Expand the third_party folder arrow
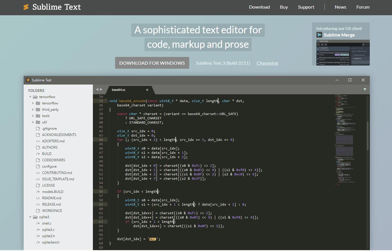The height and width of the screenshot is (251, 392). (33, 110)
